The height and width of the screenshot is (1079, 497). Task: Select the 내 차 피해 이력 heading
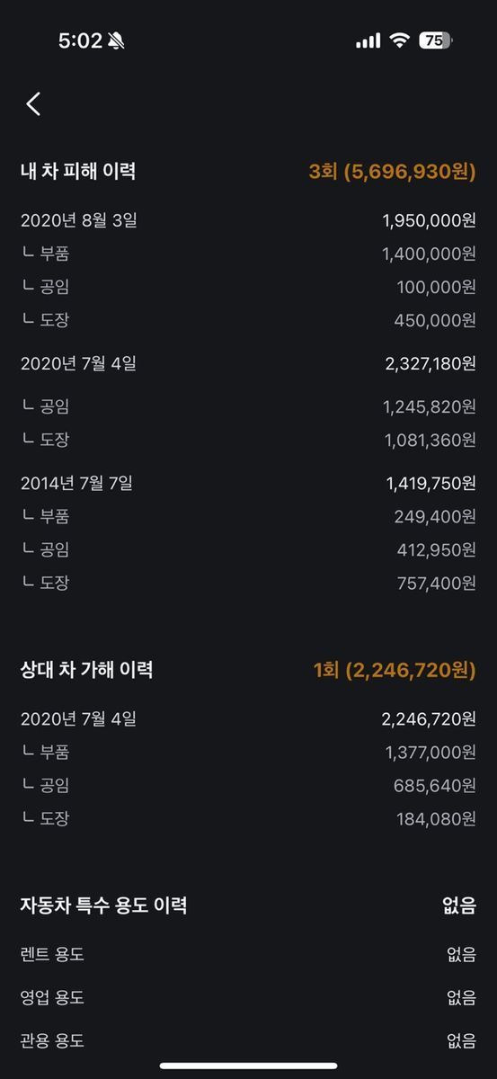[78, 171]
